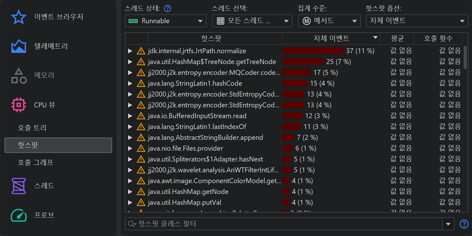Click warning icon for JrtPath.normalize row
Viewport: 472px width, 236px height.
[141, 51]
